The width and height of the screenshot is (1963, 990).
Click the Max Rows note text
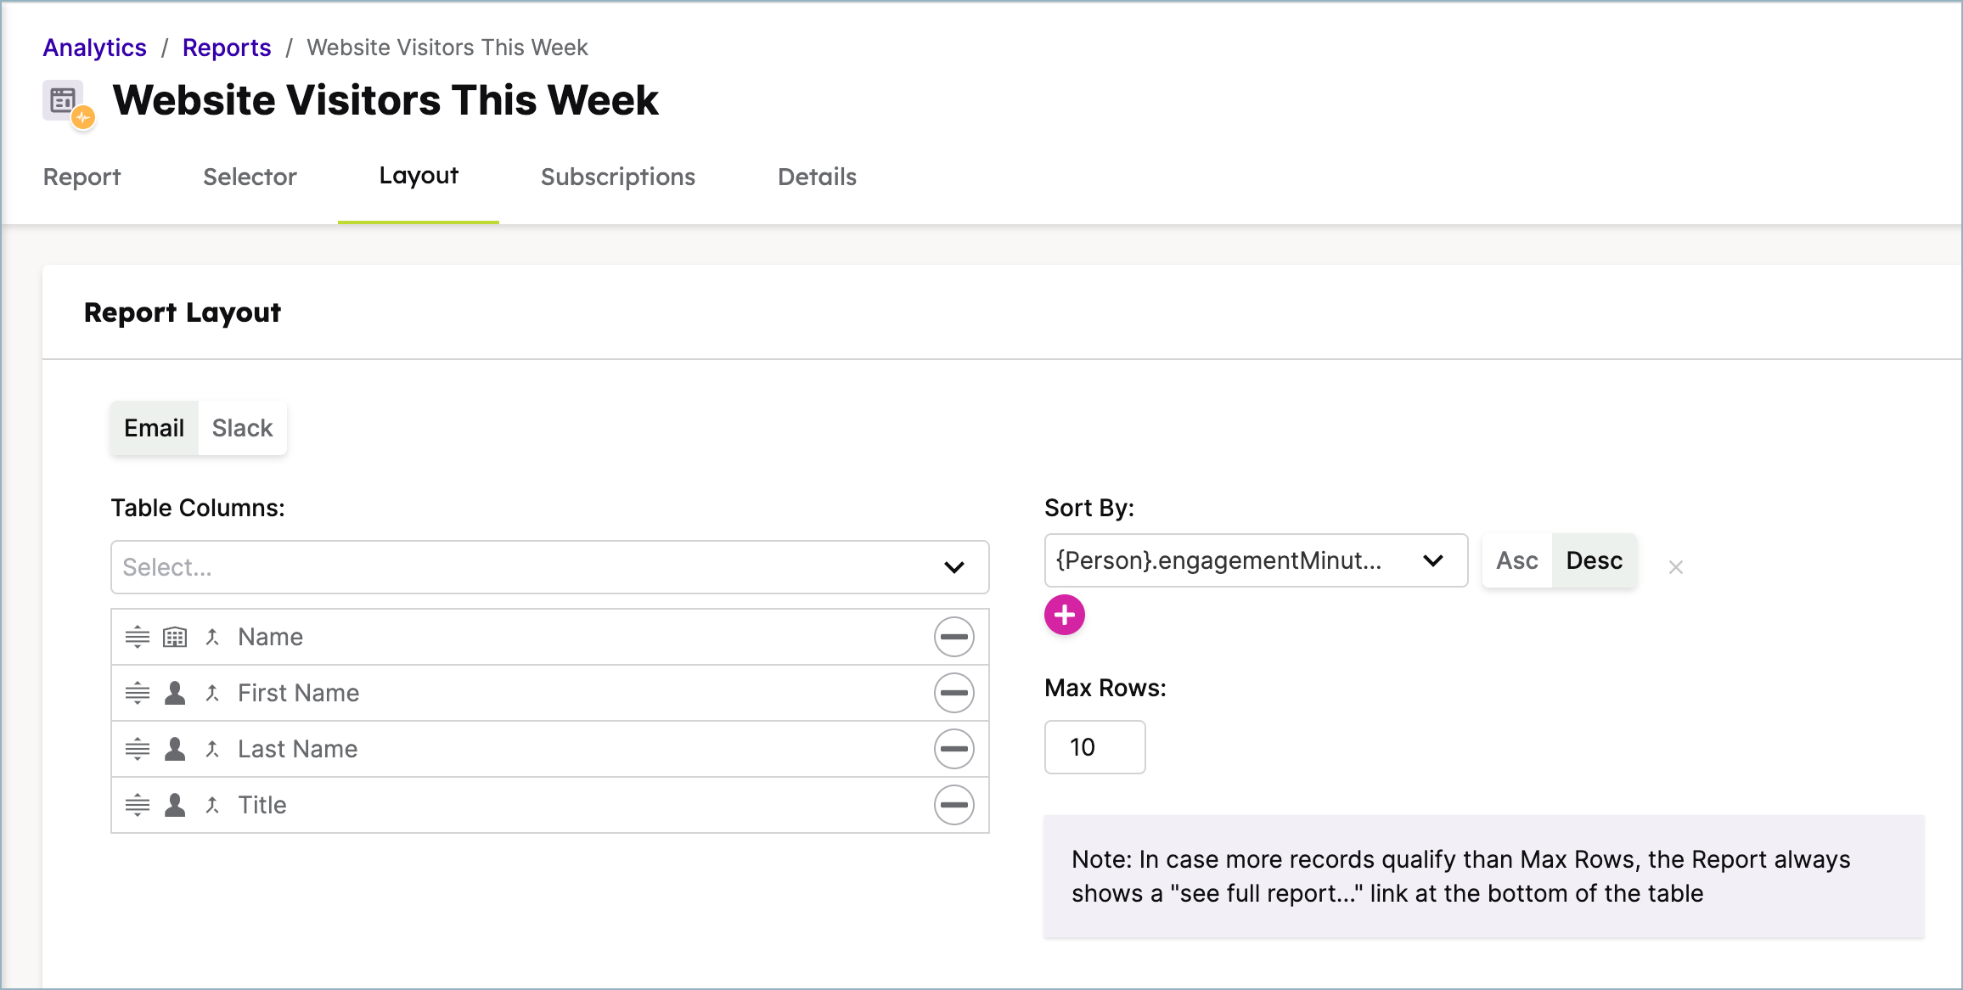[1461, 876]
